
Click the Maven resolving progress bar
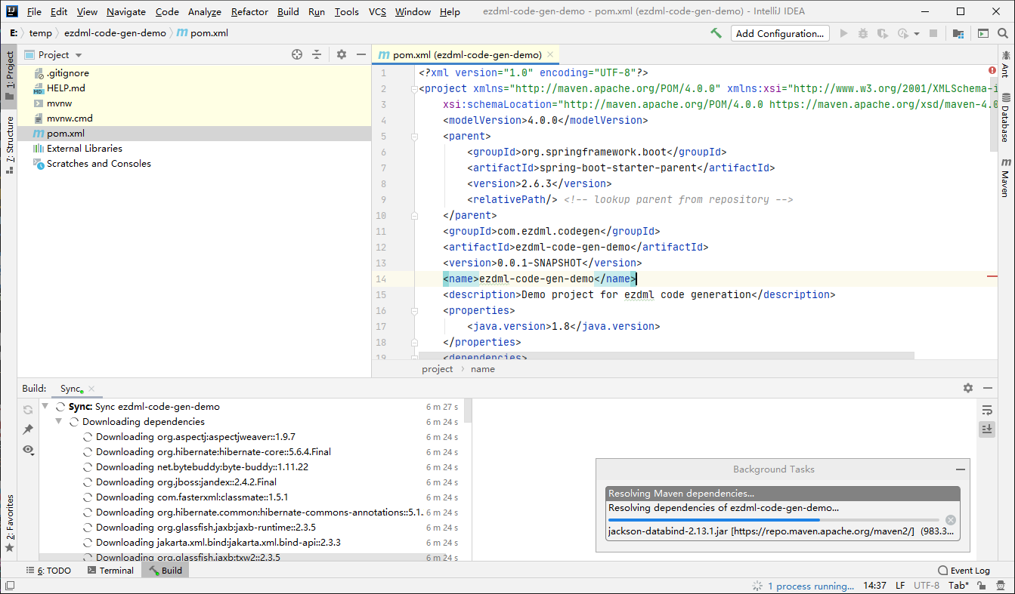coord(774,520)
